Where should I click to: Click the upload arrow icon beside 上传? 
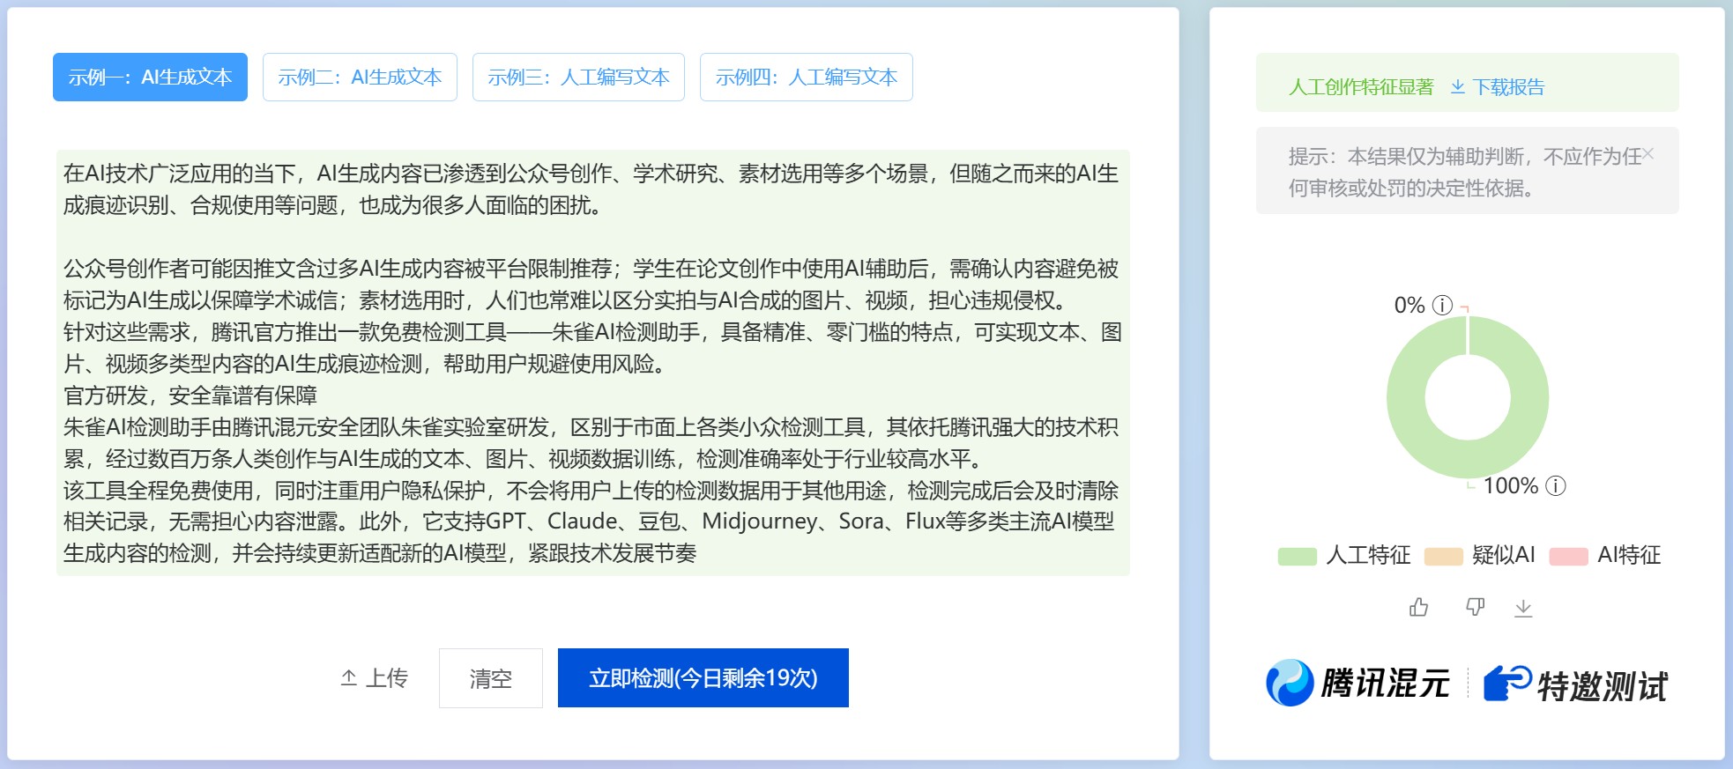pos(349,677)
